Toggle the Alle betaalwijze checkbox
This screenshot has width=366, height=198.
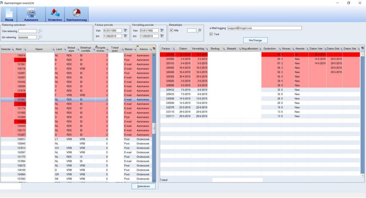pos(171,30)
